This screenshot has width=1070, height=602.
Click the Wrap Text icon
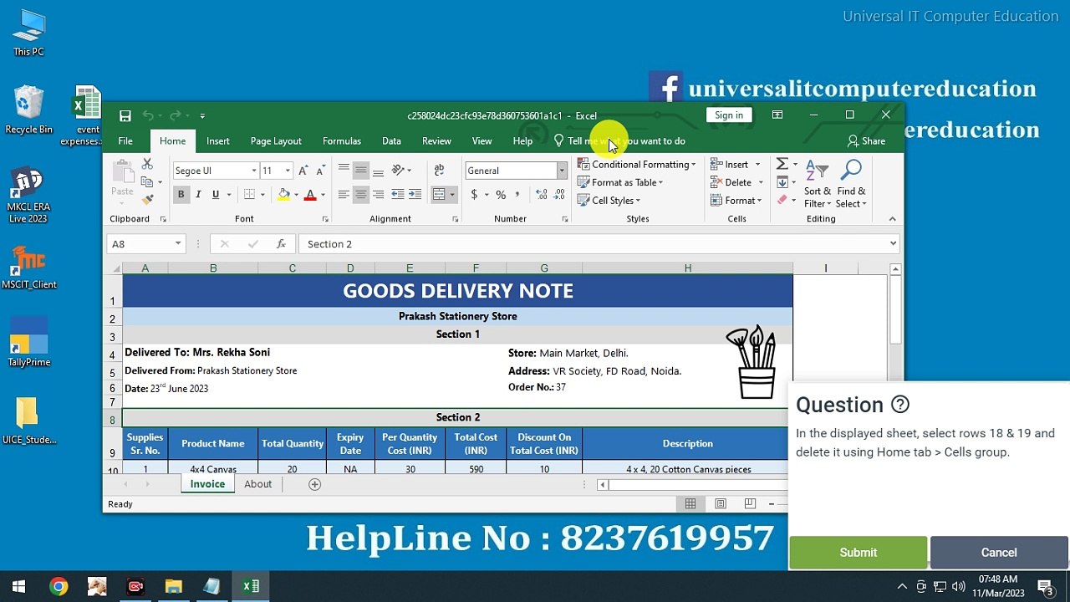(439, 171)
